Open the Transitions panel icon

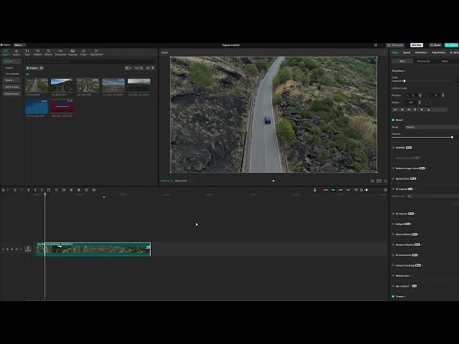click(60, 52)
